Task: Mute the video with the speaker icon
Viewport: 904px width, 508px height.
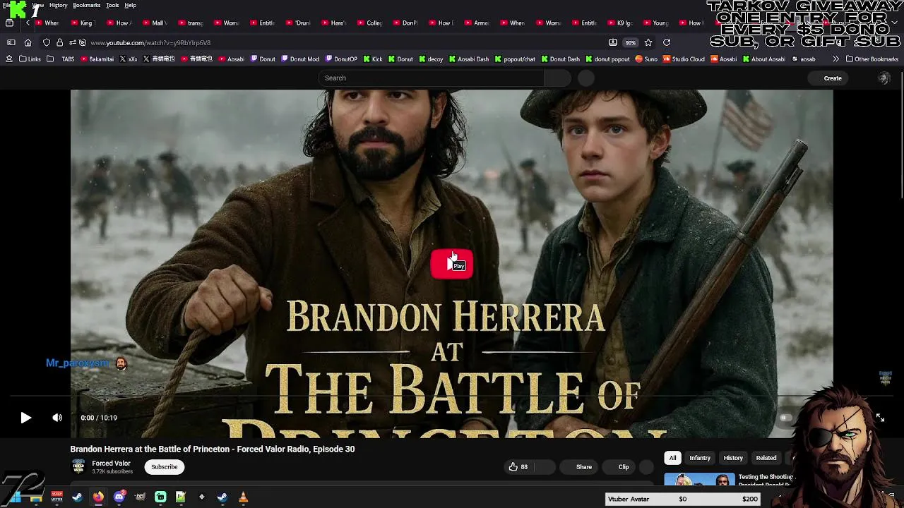Action: click(x=57, y=418)
